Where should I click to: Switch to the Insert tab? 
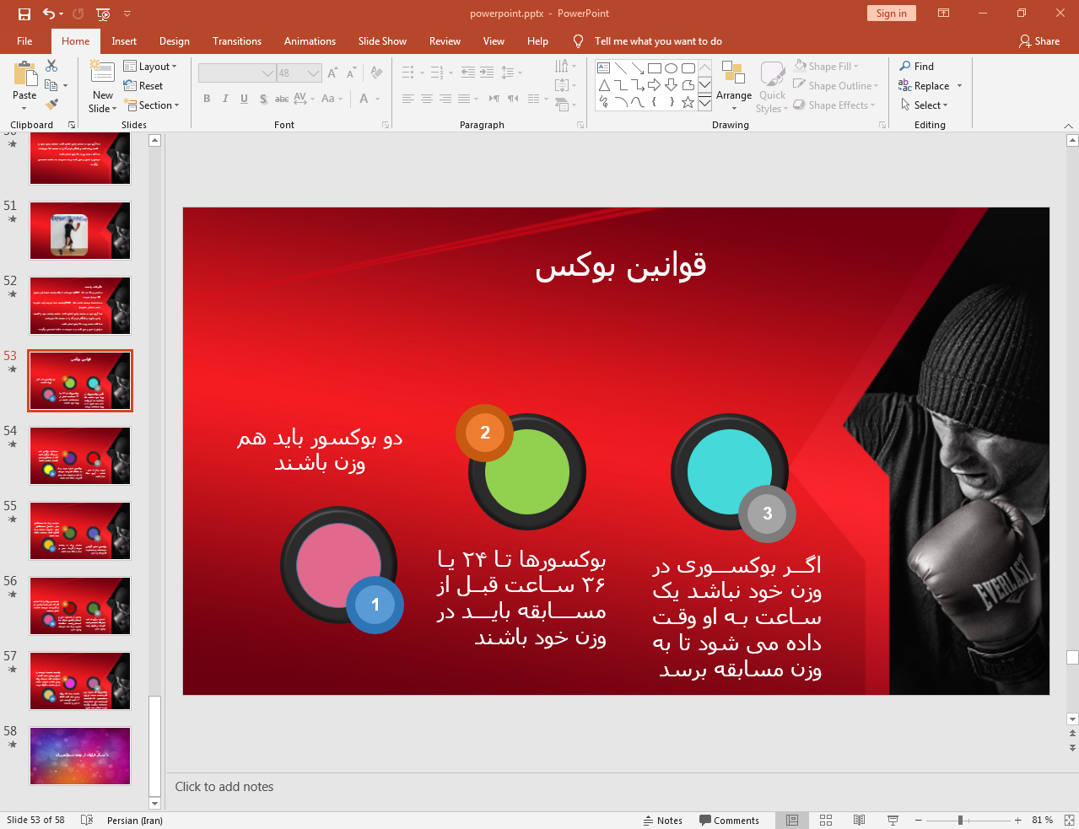pyautogui.click(x=124, y=41)
